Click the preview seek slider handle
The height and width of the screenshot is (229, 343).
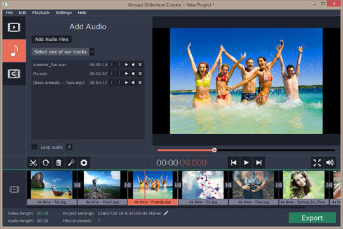(x=215, y=150)
